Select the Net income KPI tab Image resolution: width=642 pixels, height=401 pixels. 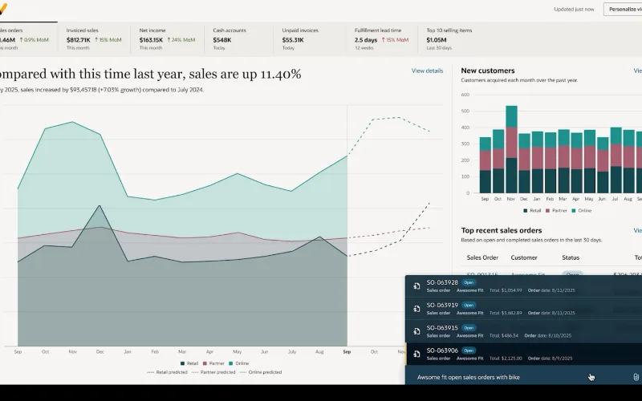pos(167,38)
